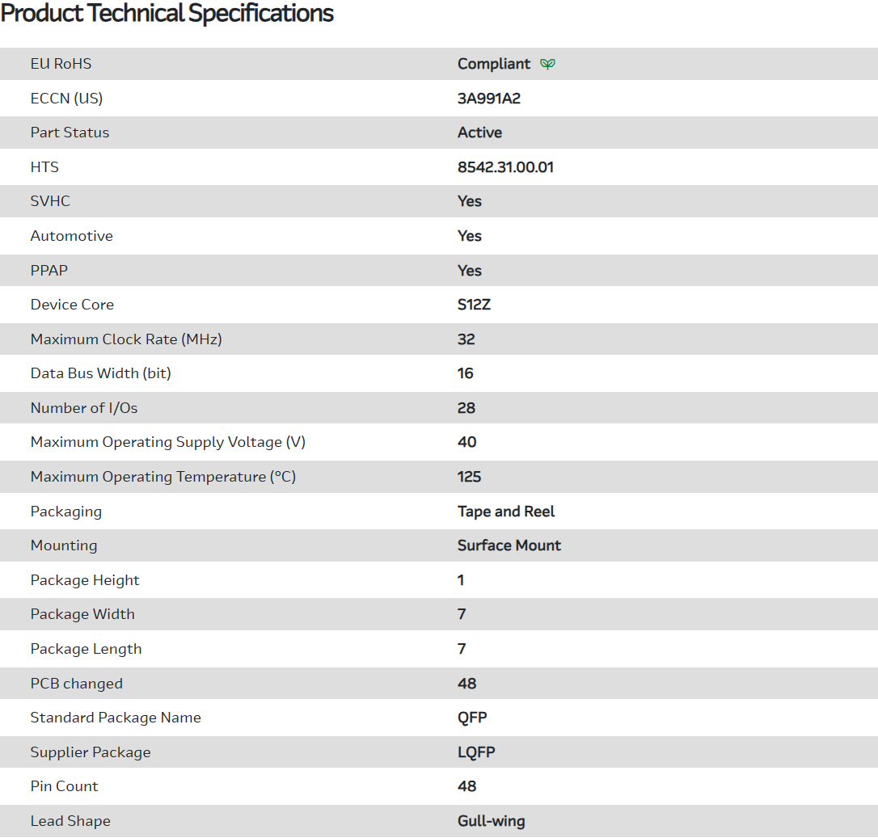Select the HTS code 8542.31.00.01
Viewport: 878px width, 838px height.
click(x=505, y=167)
